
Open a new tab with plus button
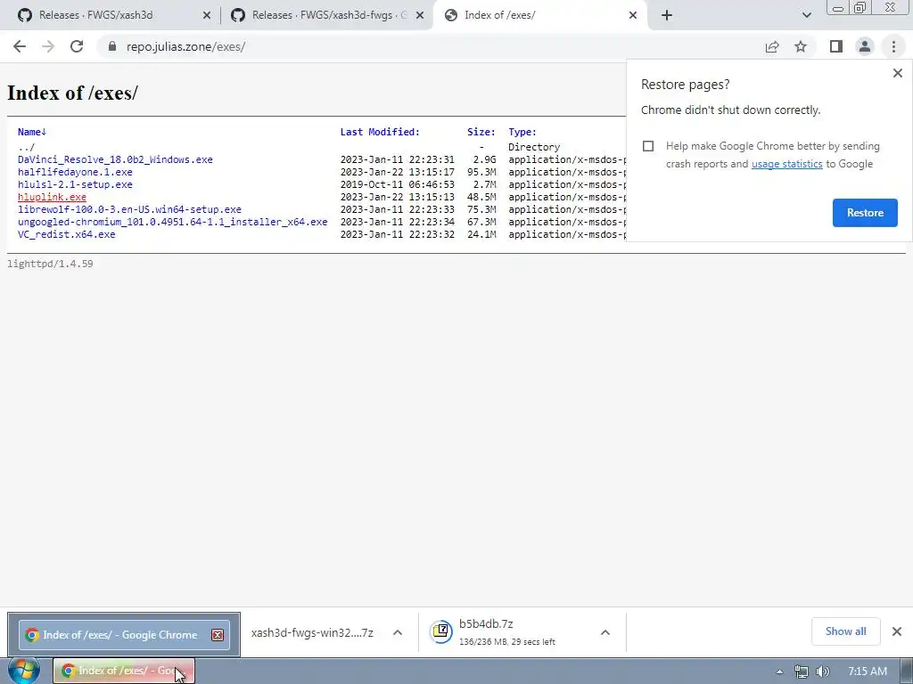pyautogui.click(x=667, y=15)
